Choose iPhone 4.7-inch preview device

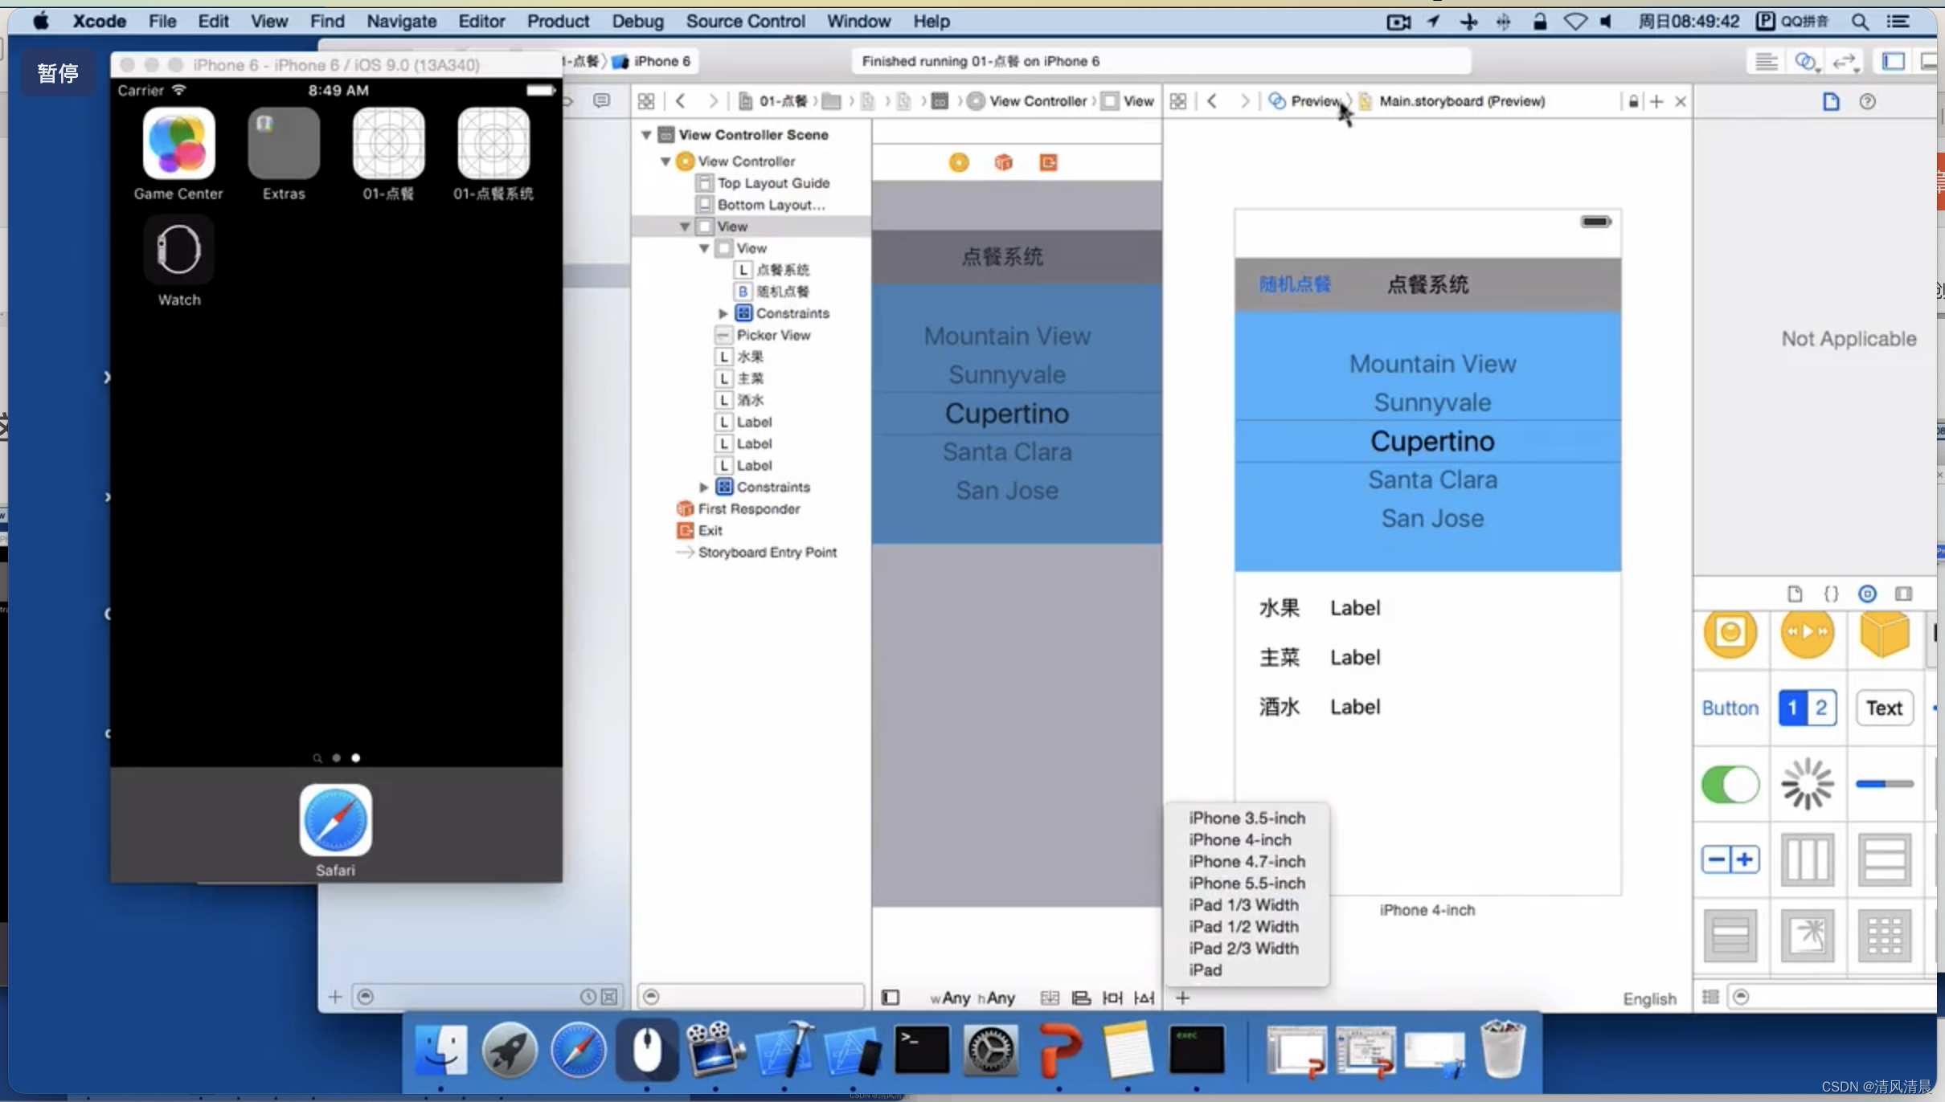pyautogui.click(x=1247, y=861)
